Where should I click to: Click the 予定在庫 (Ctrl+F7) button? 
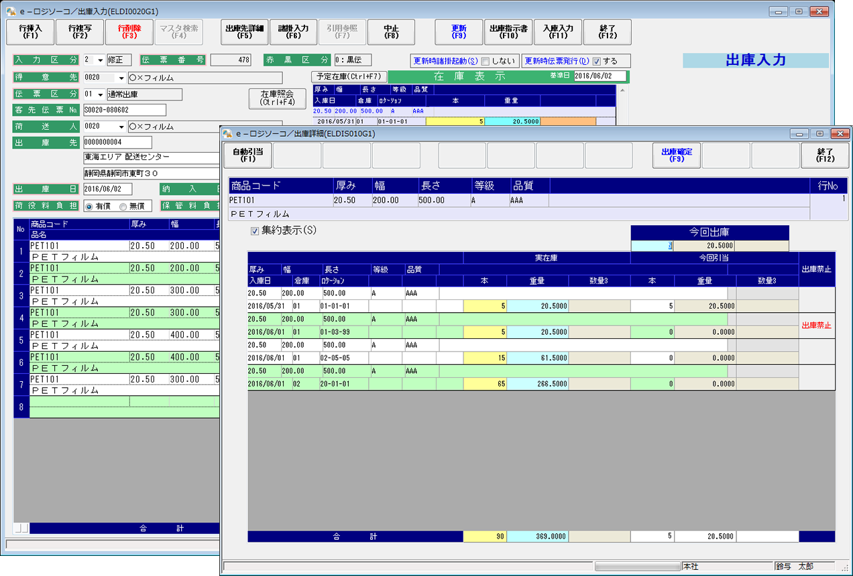349,76
